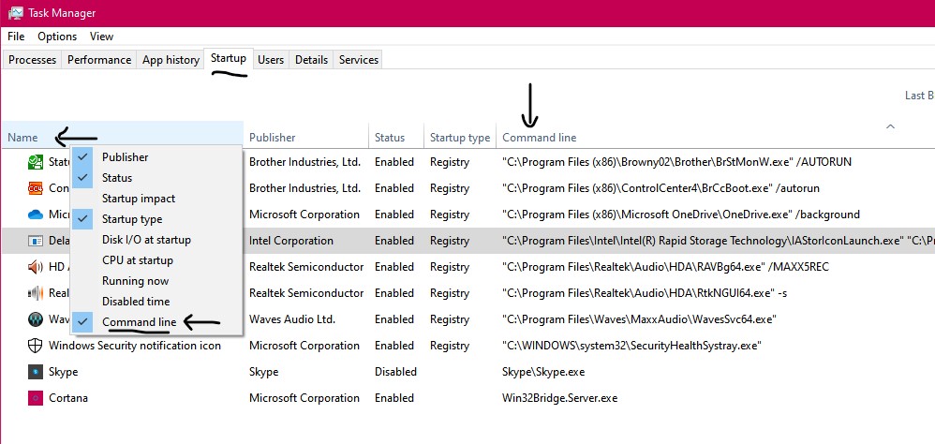Enable the Disk I/O at startup column

pos(156,240)
